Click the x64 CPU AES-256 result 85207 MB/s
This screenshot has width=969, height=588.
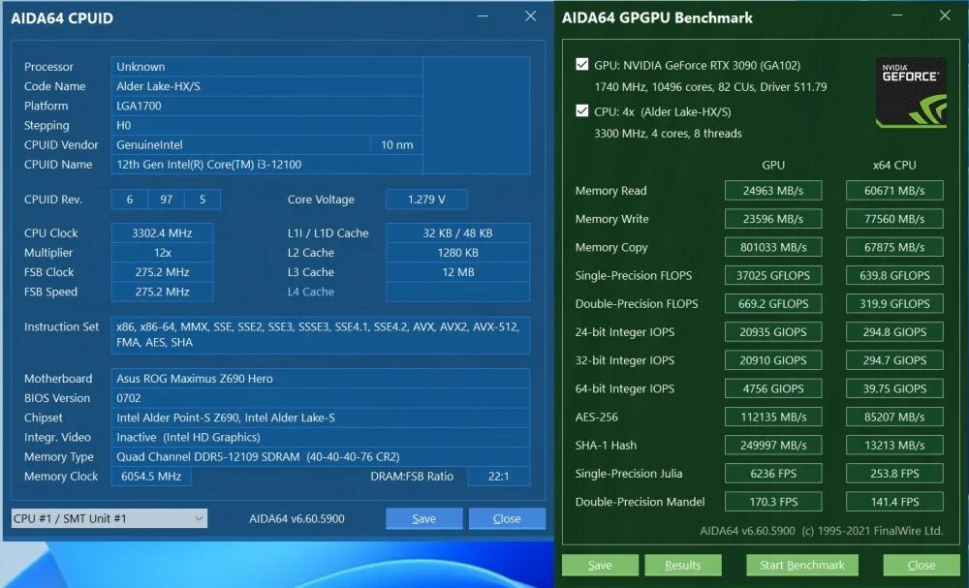(894, 417)
